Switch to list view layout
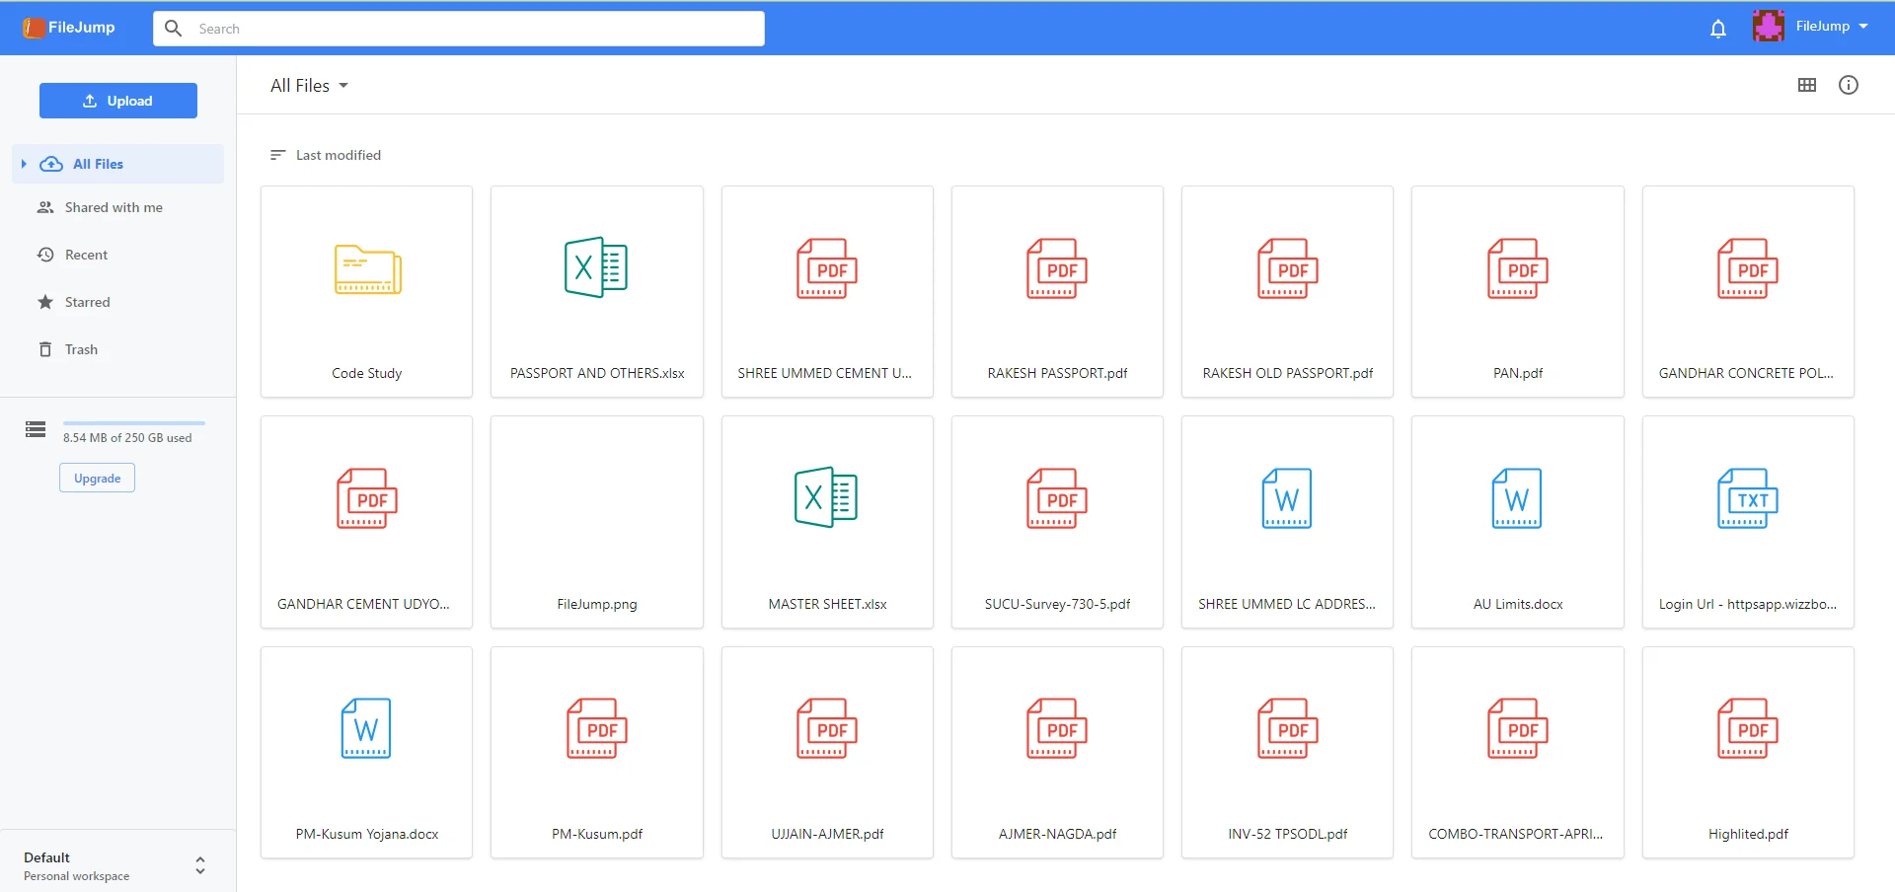Viewport: 1895px width, 892px height. (1807, 85)
